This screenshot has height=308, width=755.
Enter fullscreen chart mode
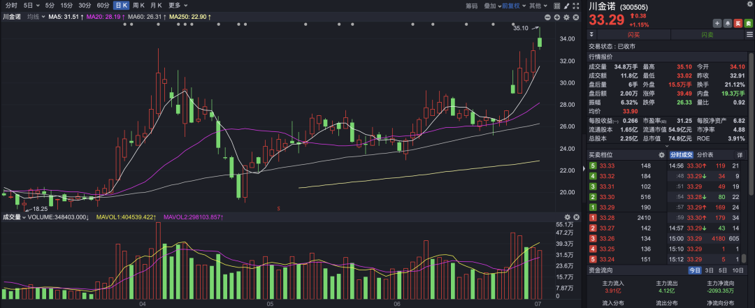(576, 6)
